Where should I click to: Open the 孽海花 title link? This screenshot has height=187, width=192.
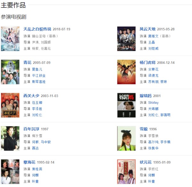point(29,162)
